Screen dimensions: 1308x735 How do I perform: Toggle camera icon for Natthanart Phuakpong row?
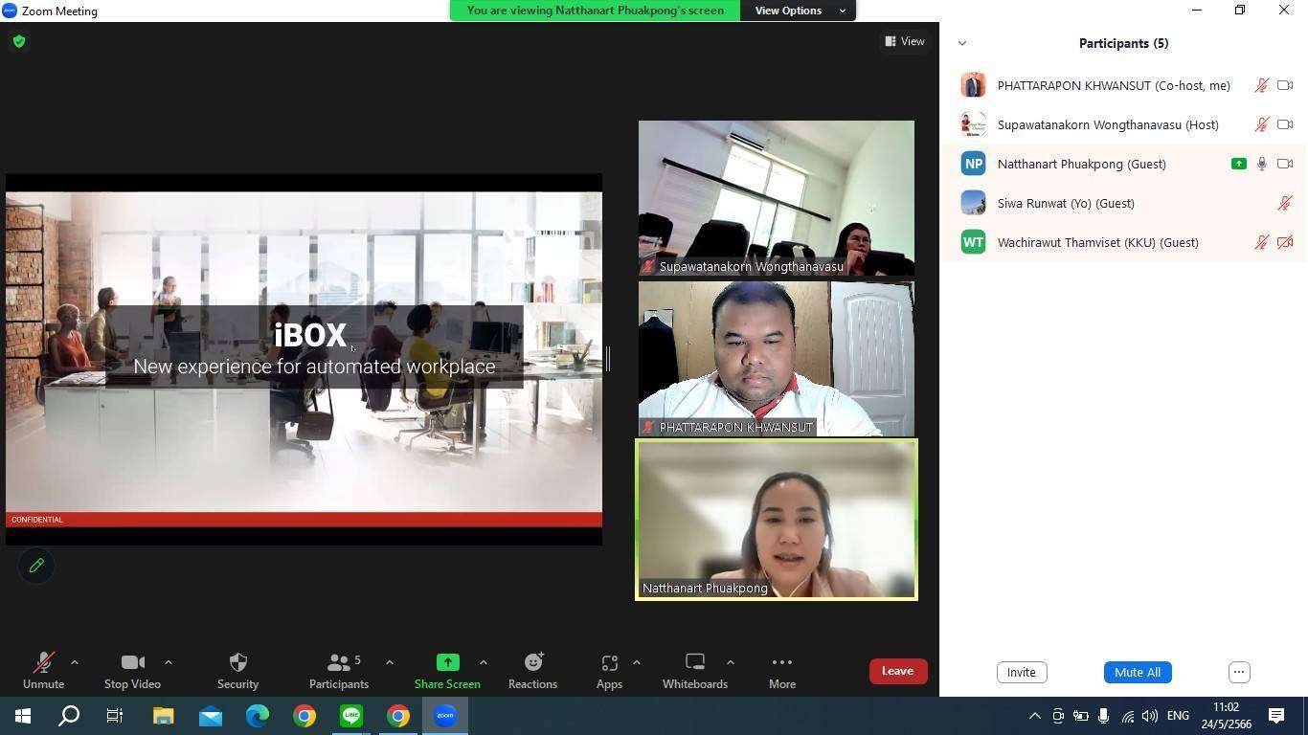tap(1285, 164)
